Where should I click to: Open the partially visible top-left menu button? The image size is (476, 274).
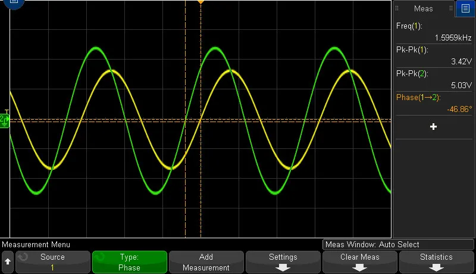[13, 4]
